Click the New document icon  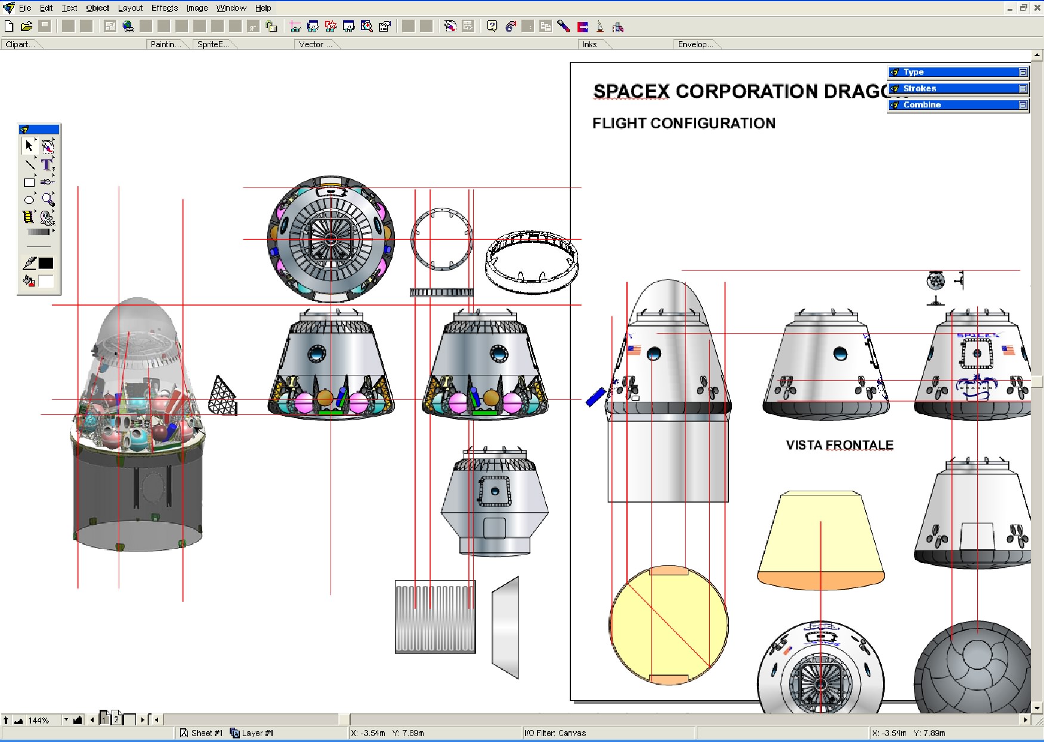pyautogui.click(x=9, y=26)
